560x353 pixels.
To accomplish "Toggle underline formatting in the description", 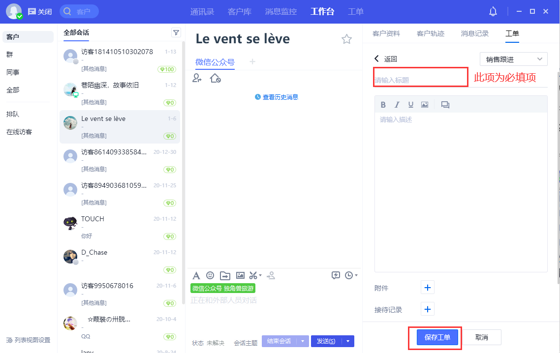I will click(411, 105).
